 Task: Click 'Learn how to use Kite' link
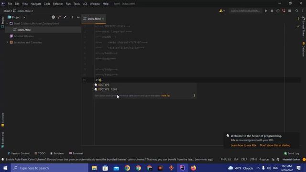tap(243, 145)
